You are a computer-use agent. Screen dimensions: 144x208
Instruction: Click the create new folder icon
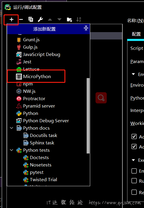tap(69, 20)
